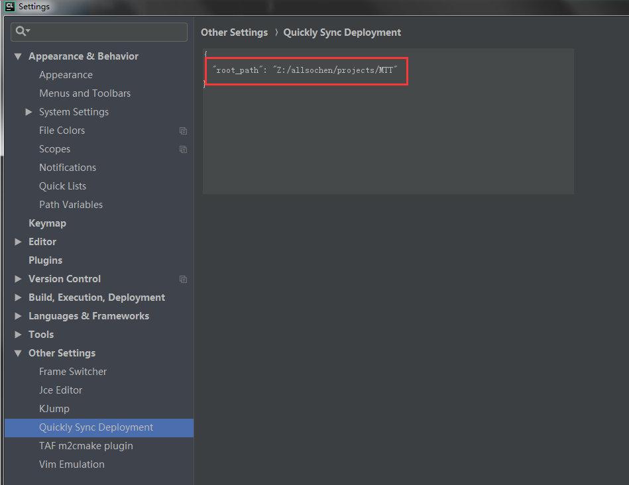Select System Settings in the tree
The height and width of the screenshot is (485, 629).
pyautogui.click(x=74, y=112)
